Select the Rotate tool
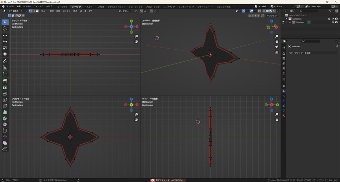Image resolution: width=340 pixels, height=182 pixels. click(x=5, y=41)
